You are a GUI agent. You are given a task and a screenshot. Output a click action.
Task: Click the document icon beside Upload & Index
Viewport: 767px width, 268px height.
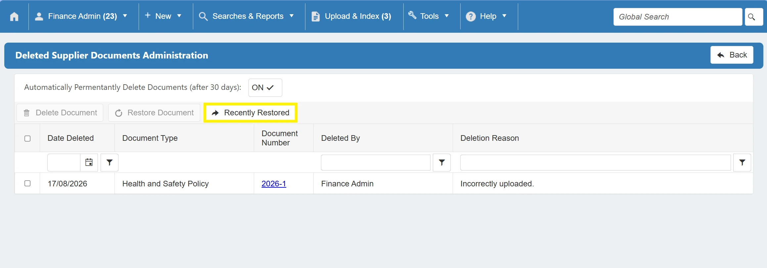point(316,17)
